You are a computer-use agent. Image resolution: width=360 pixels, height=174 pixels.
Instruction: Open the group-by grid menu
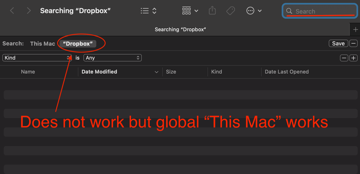(x=190, y=11)
